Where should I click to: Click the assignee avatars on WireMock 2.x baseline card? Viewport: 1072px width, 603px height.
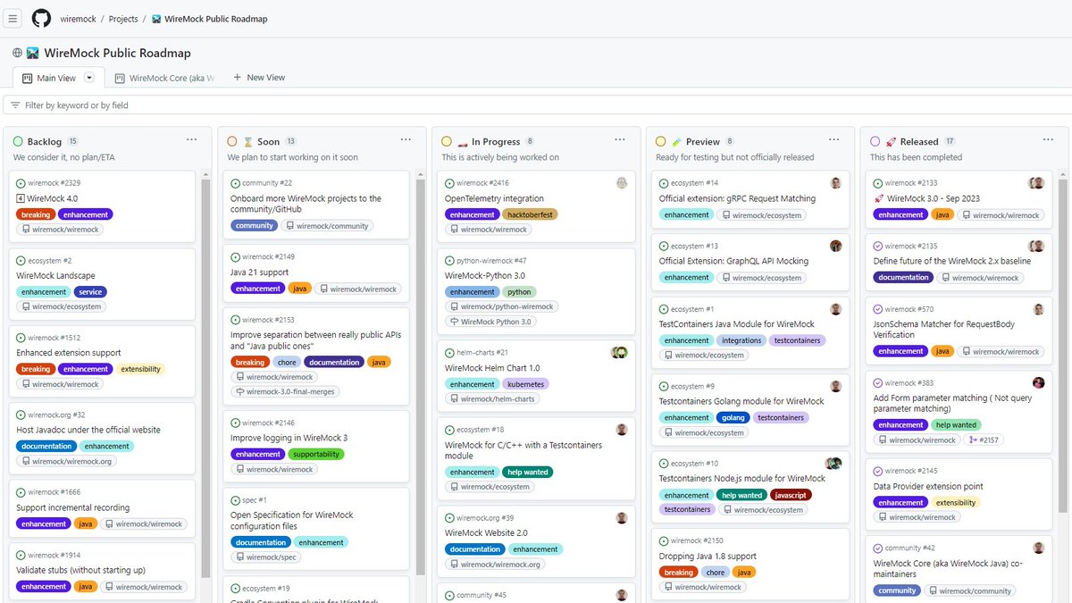click(x=1037, y=246)
